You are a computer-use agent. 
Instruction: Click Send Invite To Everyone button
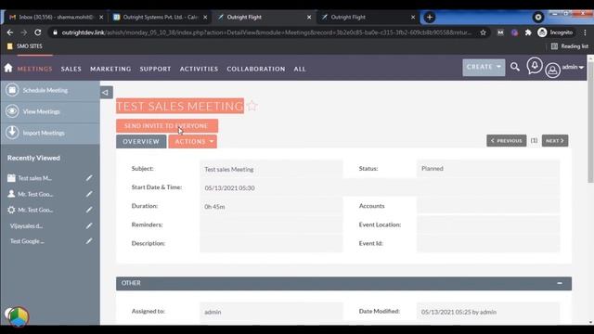[x=167, y=126]
